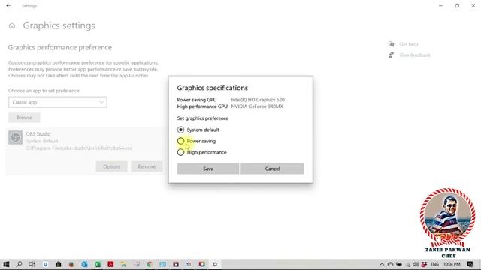The image size is (481, 270).
Task: Open the volume speaker tray icon
Action: [x=416, y=264]
